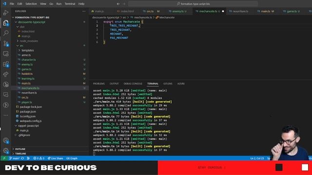Click the synchronize changes icon
The height and width of the screenshot is (175, 312).
[22, 158]
